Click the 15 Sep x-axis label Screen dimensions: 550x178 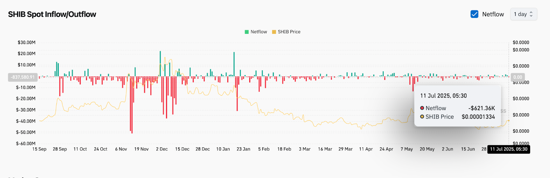pos(39,149)
